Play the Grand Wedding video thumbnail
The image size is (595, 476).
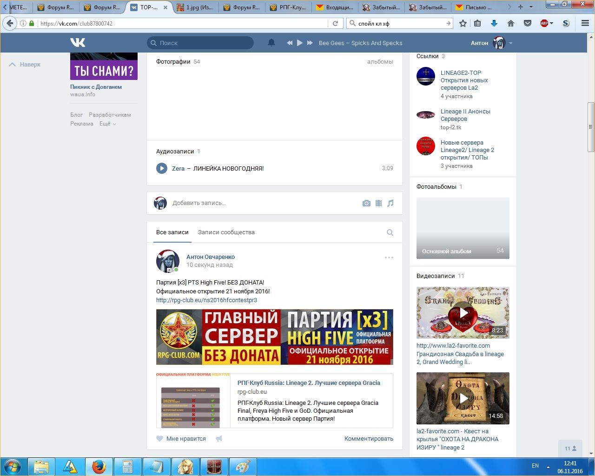(463, 312)
